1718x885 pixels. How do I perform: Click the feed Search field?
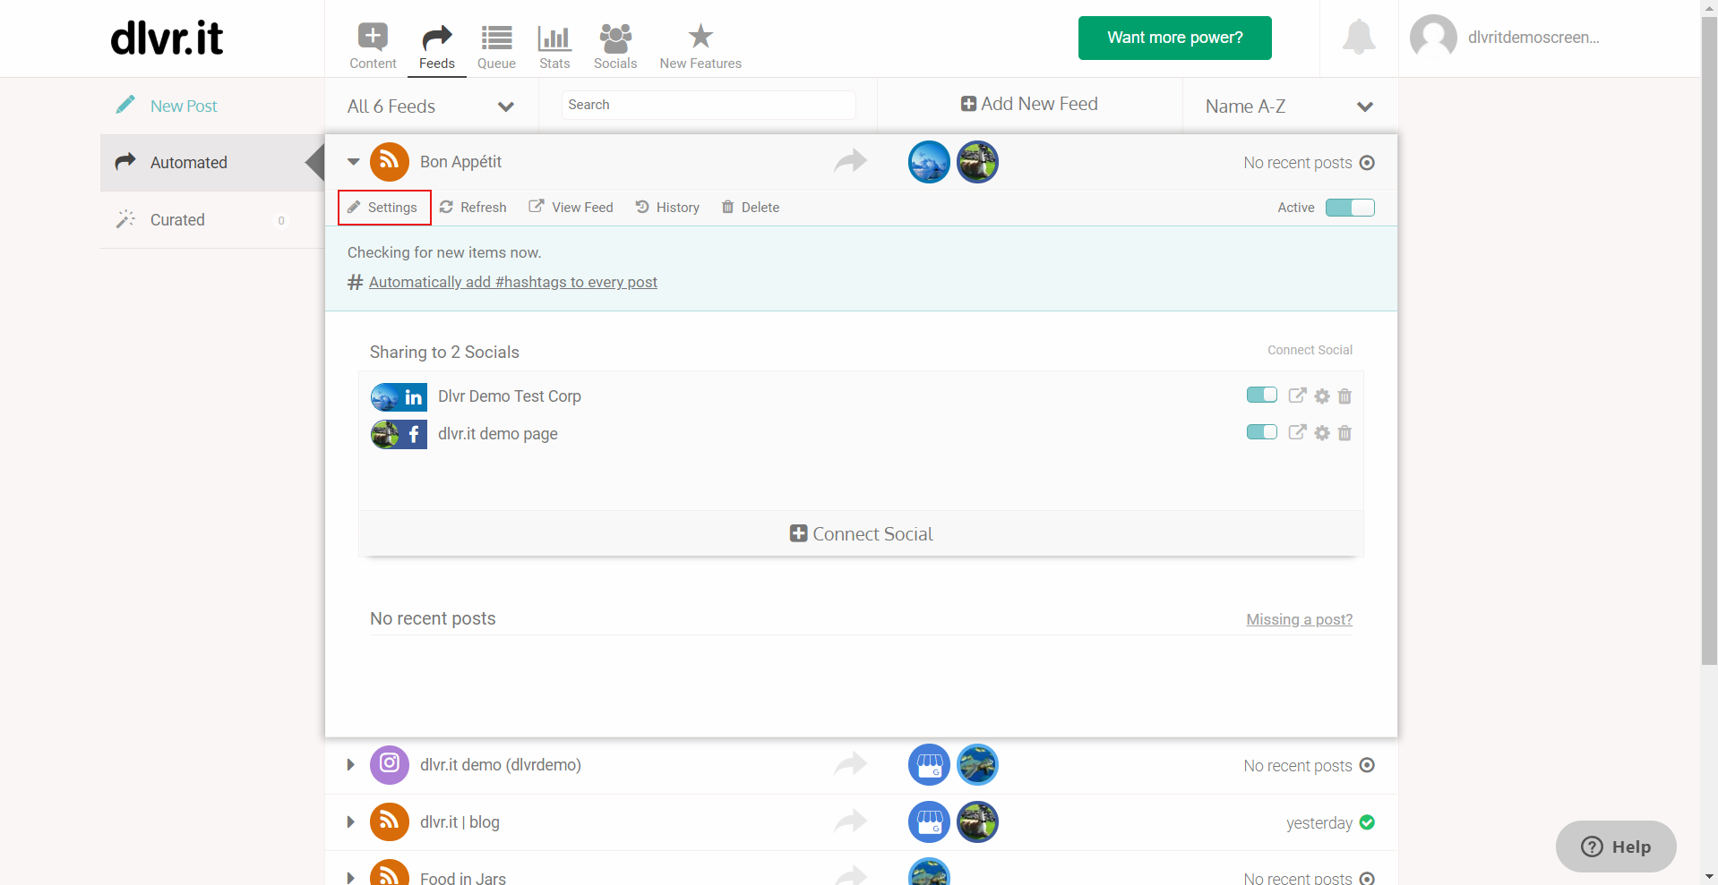[709, 105]
